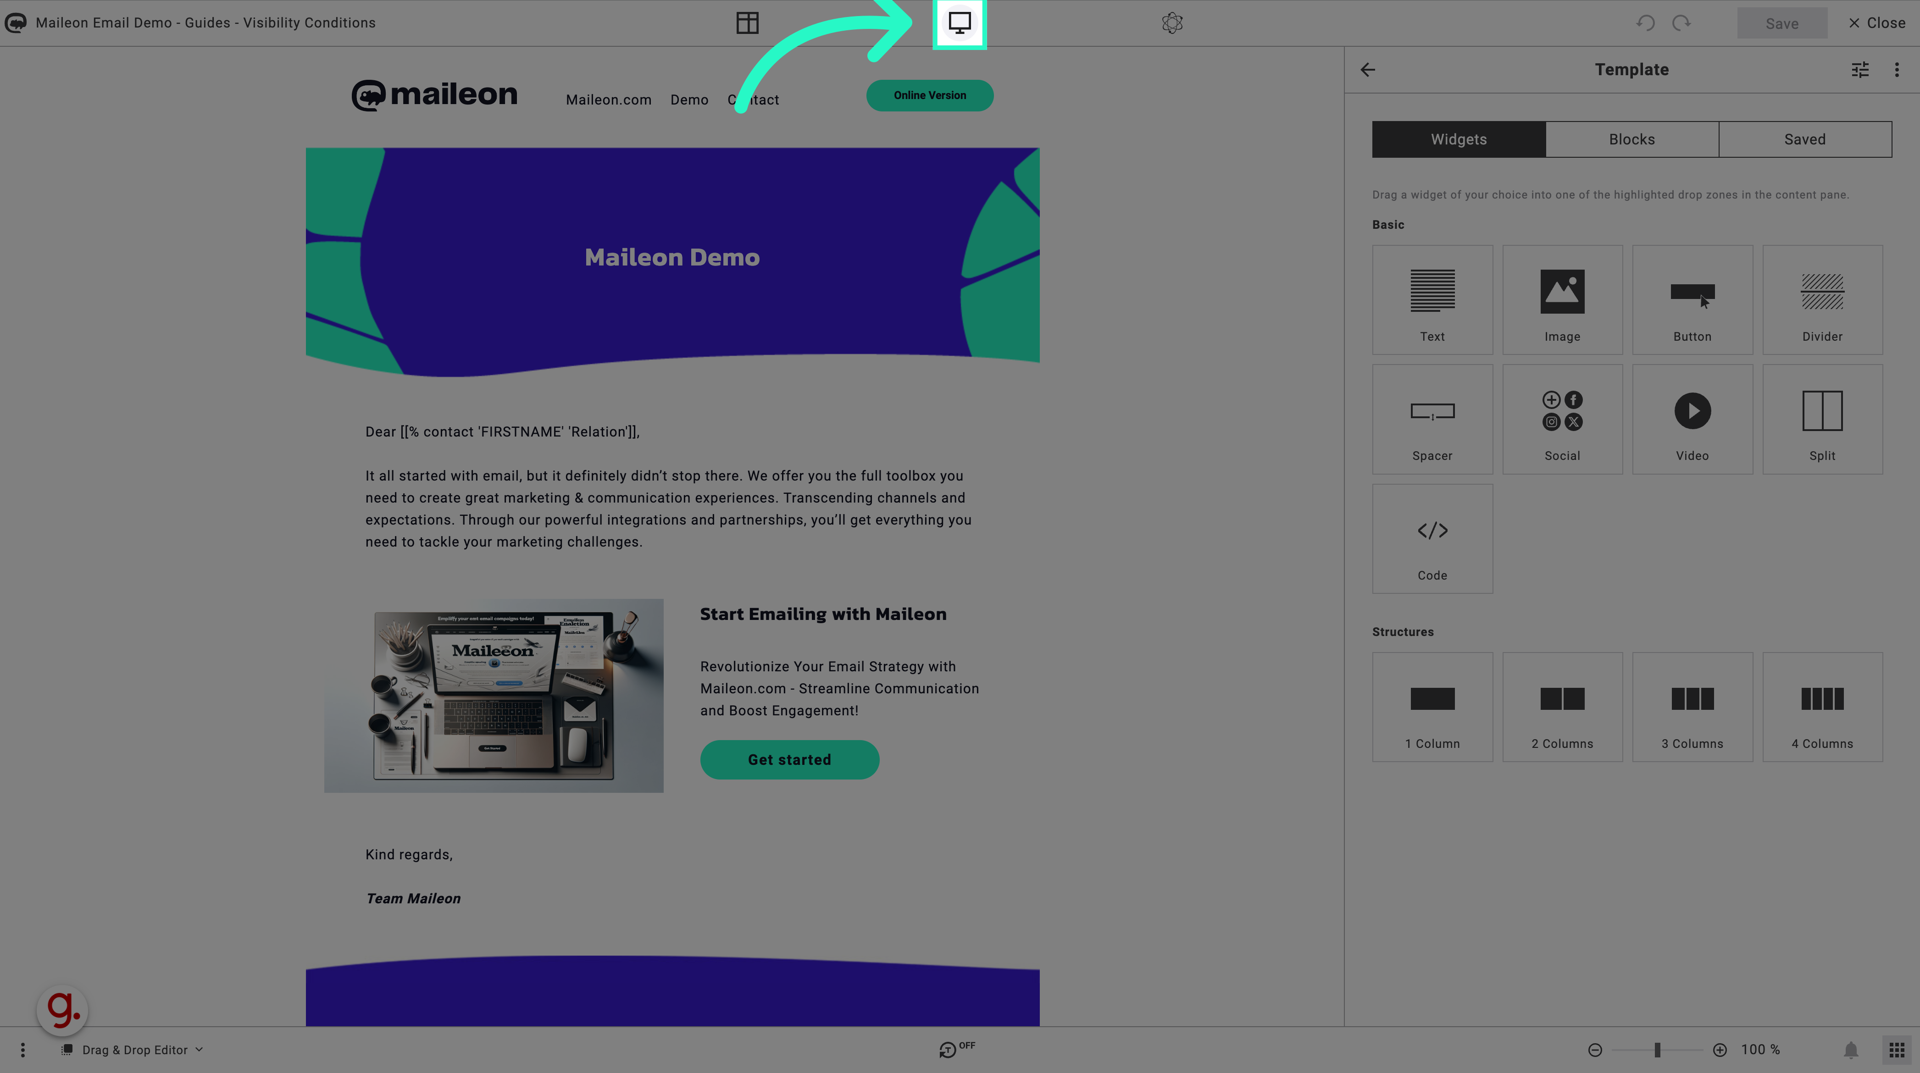This screenshot has height=1073, width=1920.
Task: Expand the back arrow template panel
Action: [1367, 68]
